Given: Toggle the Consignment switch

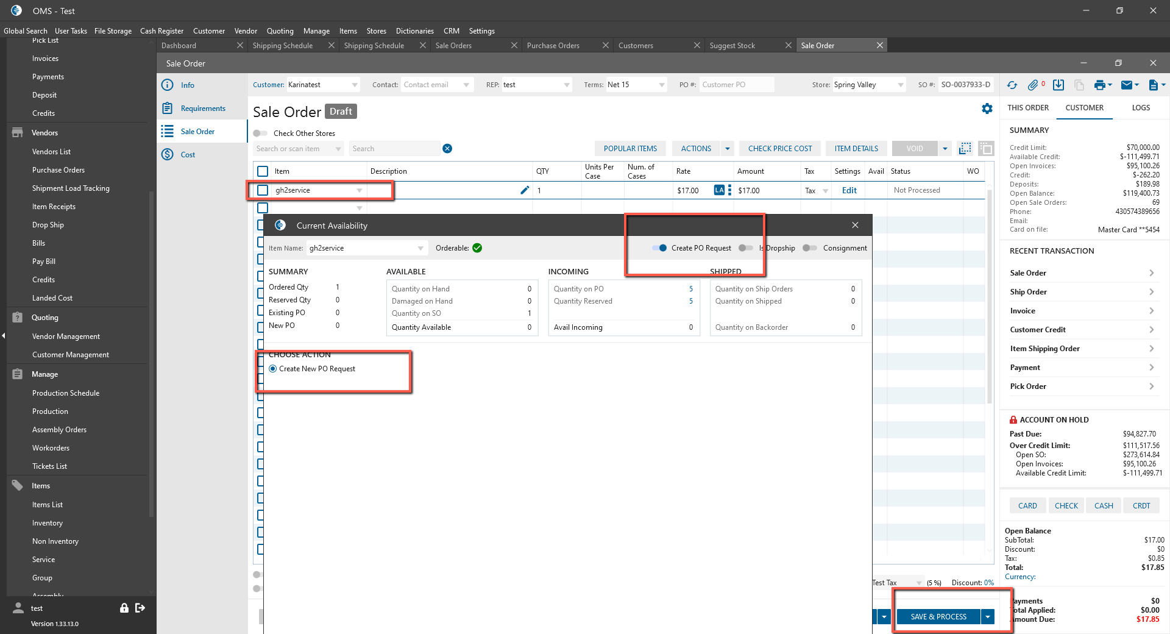Looking at the screenshot, I should tap(810, 248).
